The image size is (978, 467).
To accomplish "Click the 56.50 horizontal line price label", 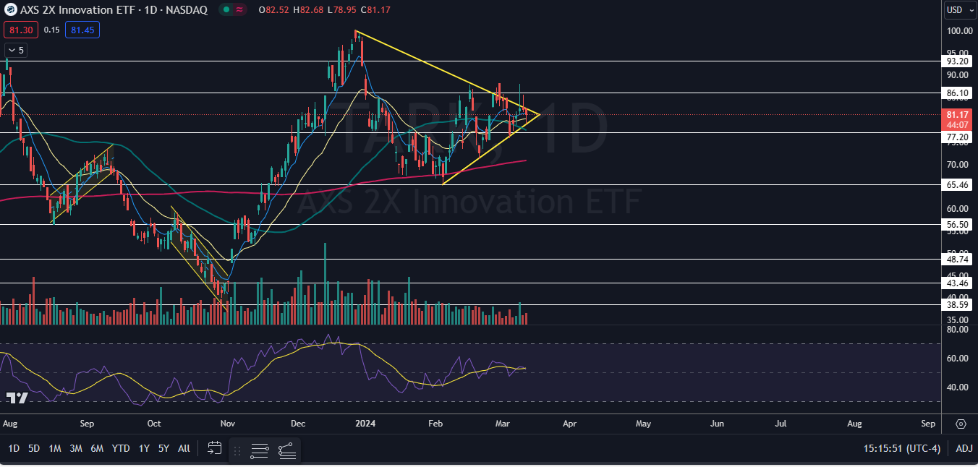I will point(958,225).
